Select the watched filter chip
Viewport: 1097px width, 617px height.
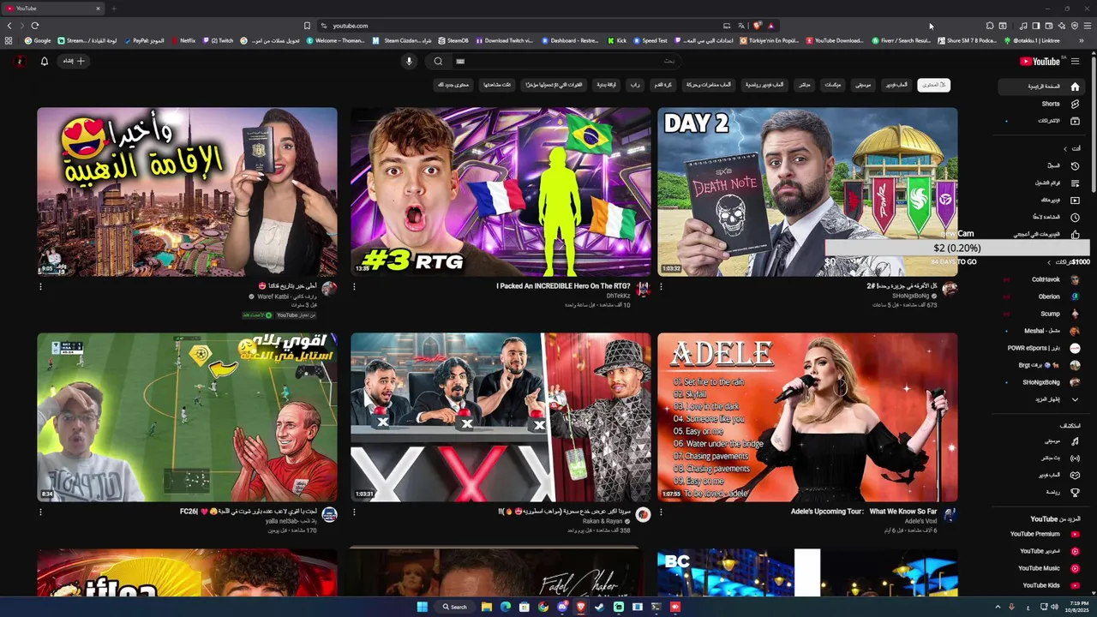click(497, 85)
